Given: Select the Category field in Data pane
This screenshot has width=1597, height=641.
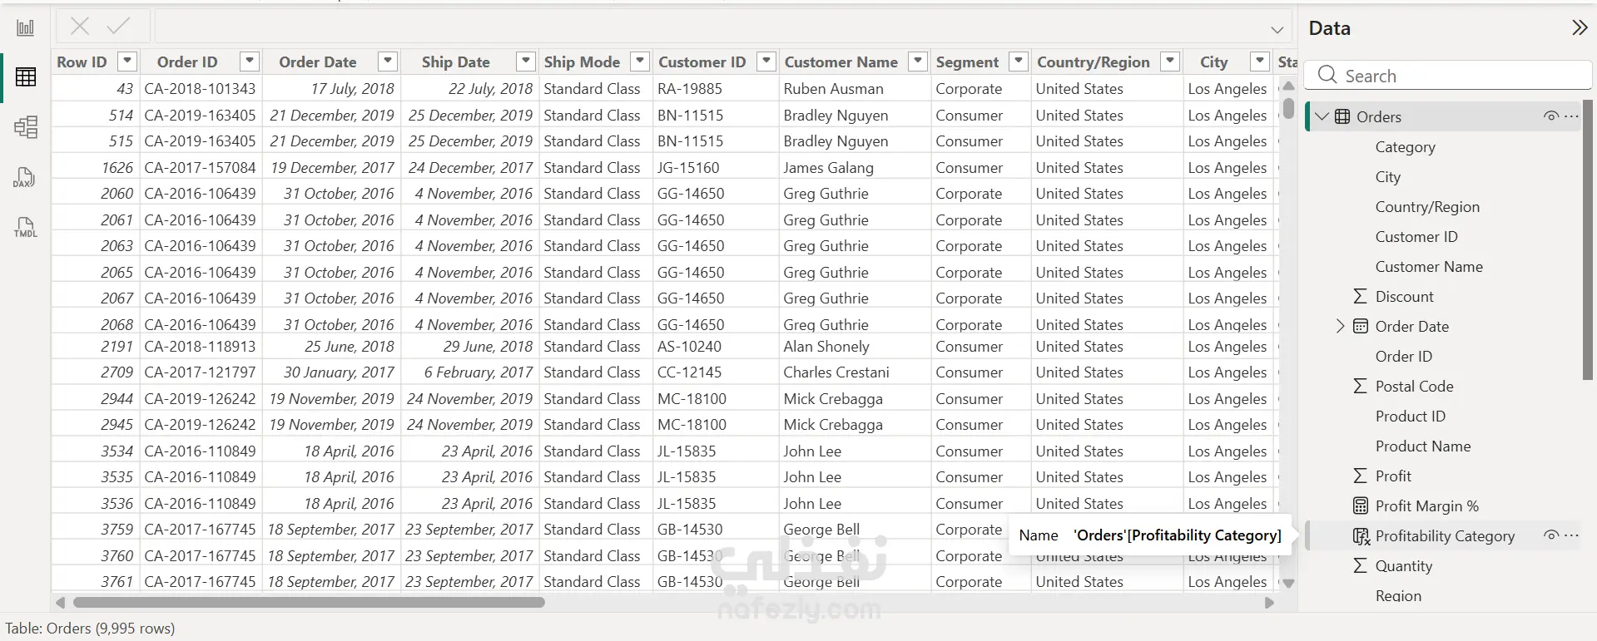Looking at the screenshot, I should point(1405,147).
